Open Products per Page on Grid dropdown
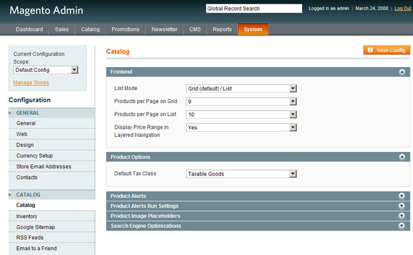 click(241, 101)
